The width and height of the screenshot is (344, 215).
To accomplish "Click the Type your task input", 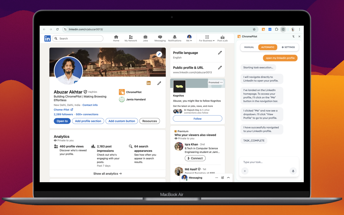I will [x=269, y=162].
